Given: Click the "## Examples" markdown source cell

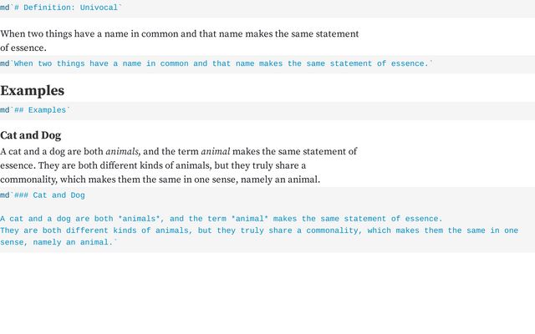Looking at the screenshot, I should coord(267,110).
